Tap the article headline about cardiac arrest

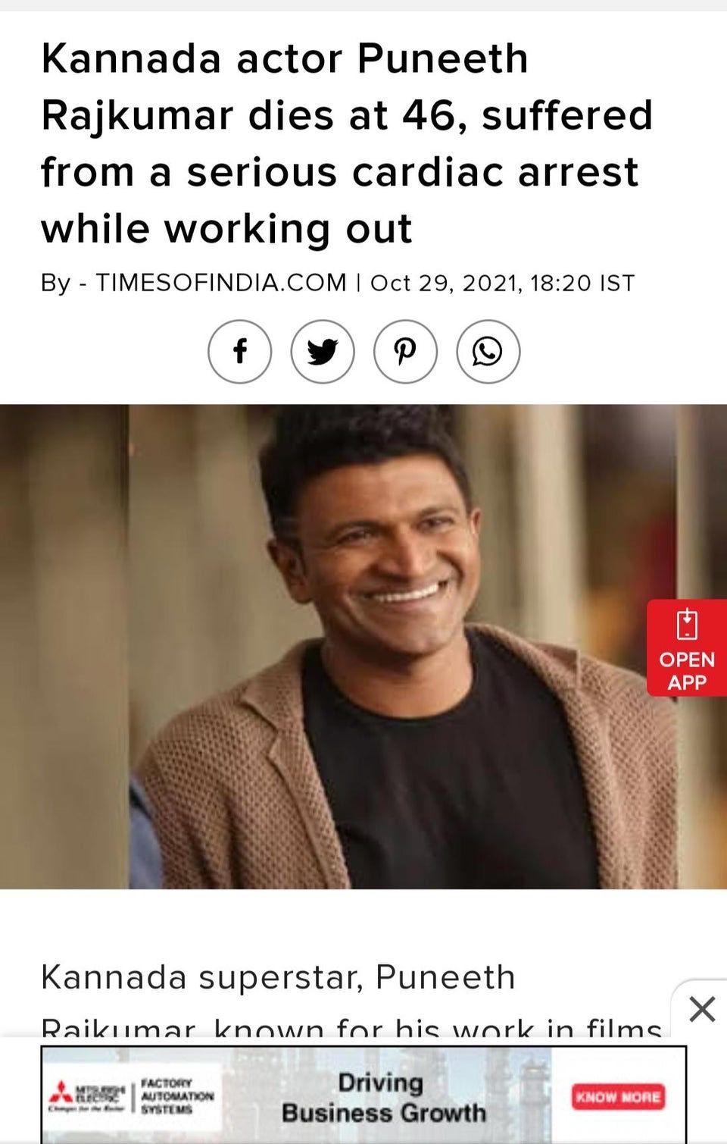click(x=347, y=143)
